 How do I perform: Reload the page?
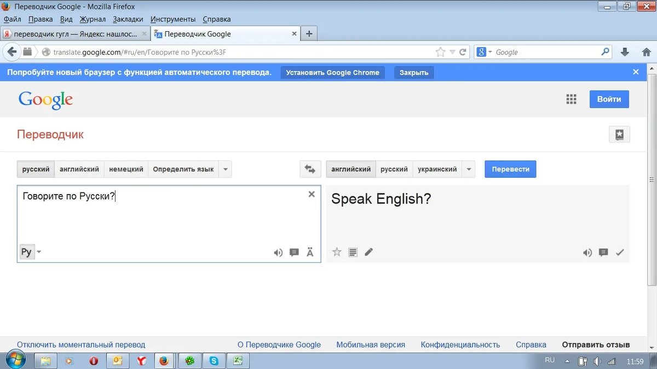(x=463, y=52)
